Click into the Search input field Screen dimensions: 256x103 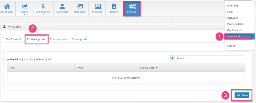(210, 58)
